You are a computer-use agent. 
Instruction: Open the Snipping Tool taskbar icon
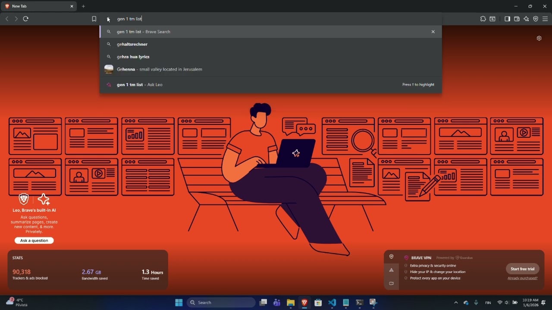click(373, 303)
